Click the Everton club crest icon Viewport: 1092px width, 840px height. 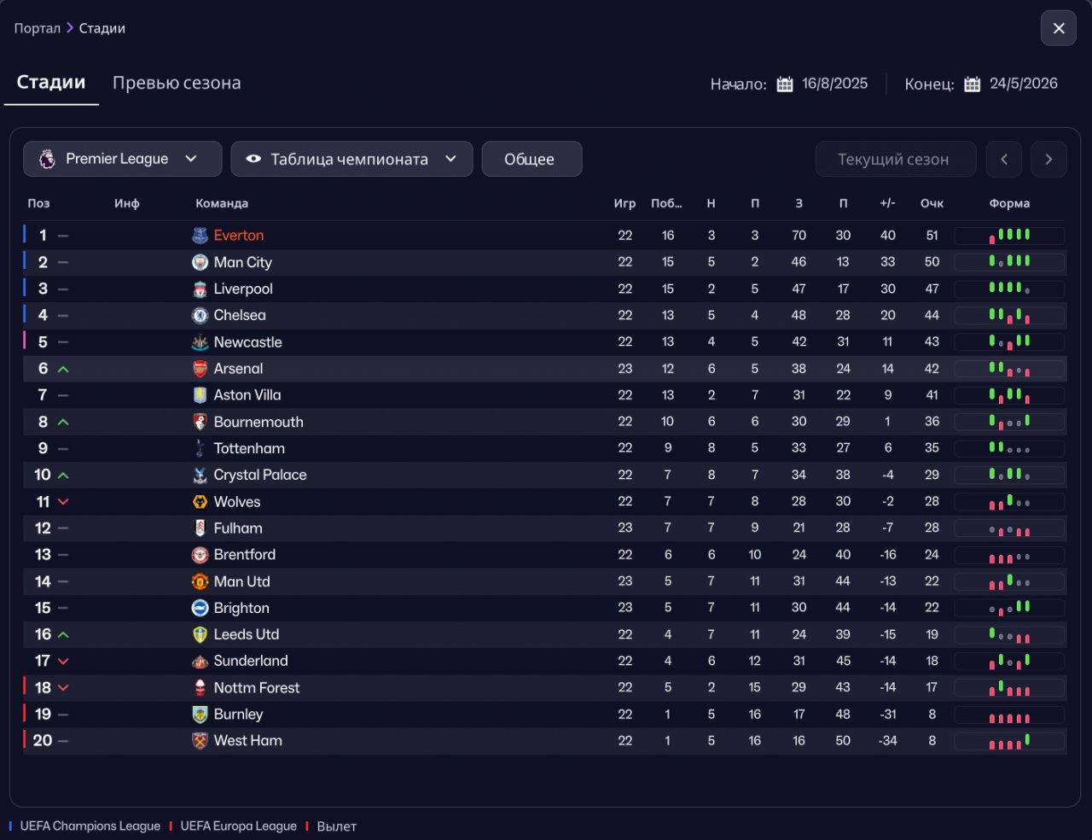[200, 236]
